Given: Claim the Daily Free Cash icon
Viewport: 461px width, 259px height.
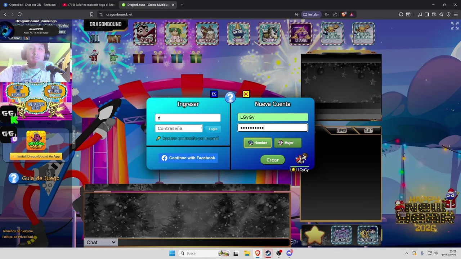Looking at the screenshot, I should click(332, 33).
